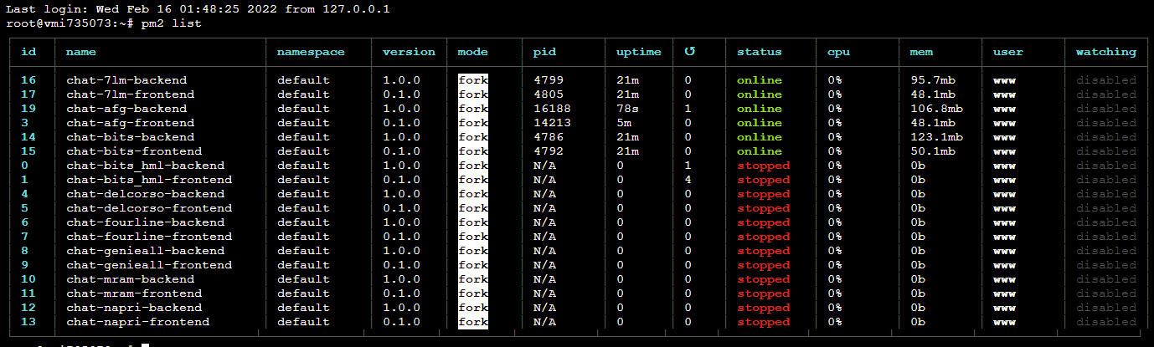Image resolution: width=1154 pixels, height=347 pixels.
Task: Click id 13 in the process table
Action: coord(28,322)
